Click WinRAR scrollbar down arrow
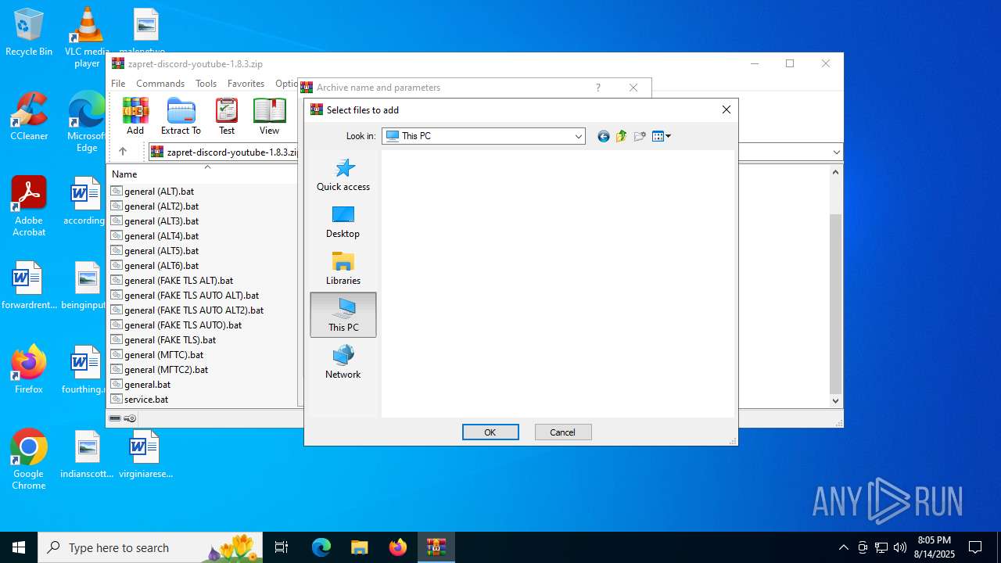 836,400
